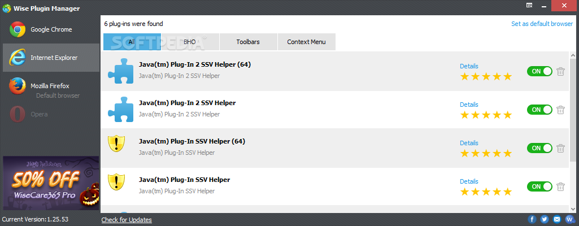The image size is (579, 226).
Task: Click warning shield of Java(tm) Plug-In SSV Helper
Action: 116,182
